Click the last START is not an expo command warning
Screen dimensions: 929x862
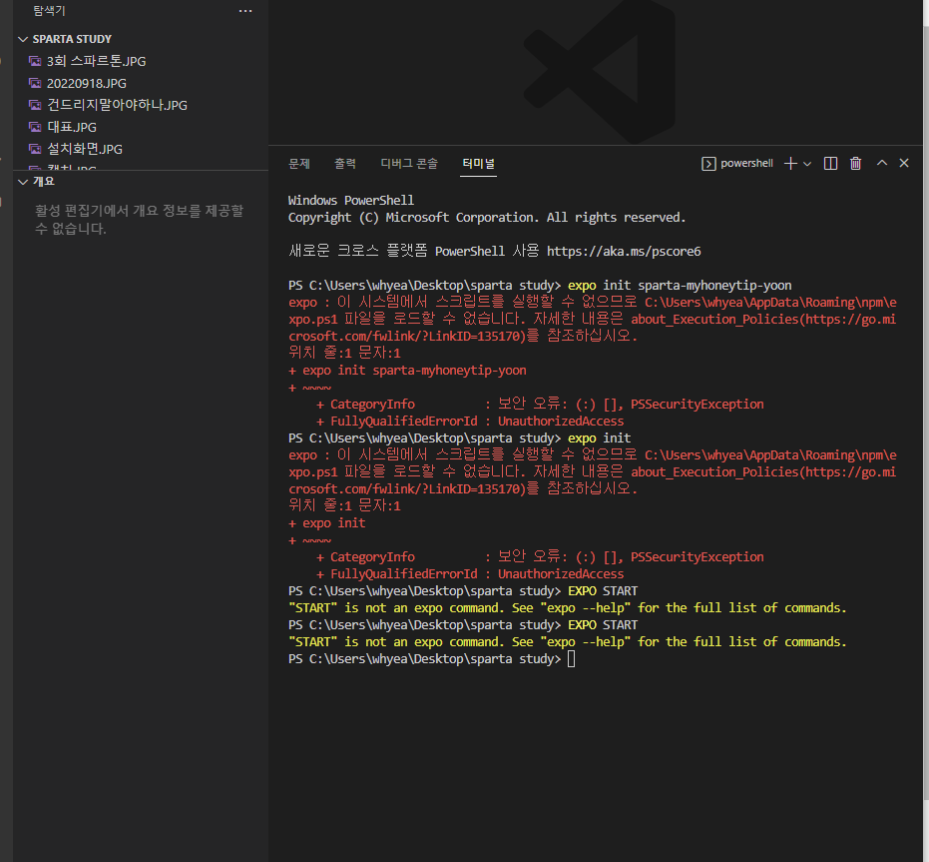567,642
